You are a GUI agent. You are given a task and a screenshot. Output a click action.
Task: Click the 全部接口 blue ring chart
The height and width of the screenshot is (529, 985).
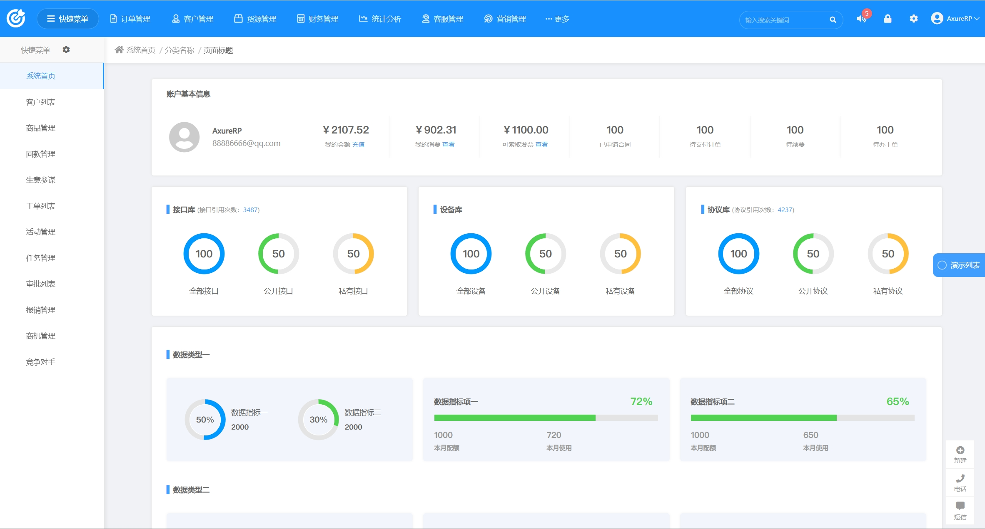click(204, 254)
